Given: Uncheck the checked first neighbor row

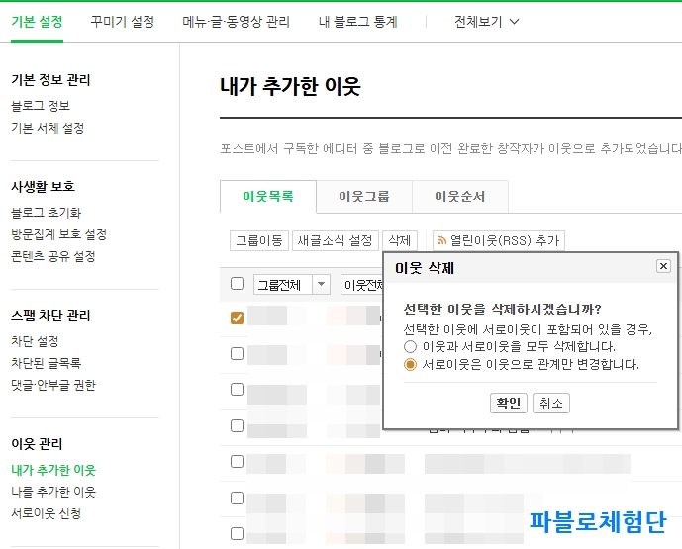Looking at the screenshot, I should 237,318.
